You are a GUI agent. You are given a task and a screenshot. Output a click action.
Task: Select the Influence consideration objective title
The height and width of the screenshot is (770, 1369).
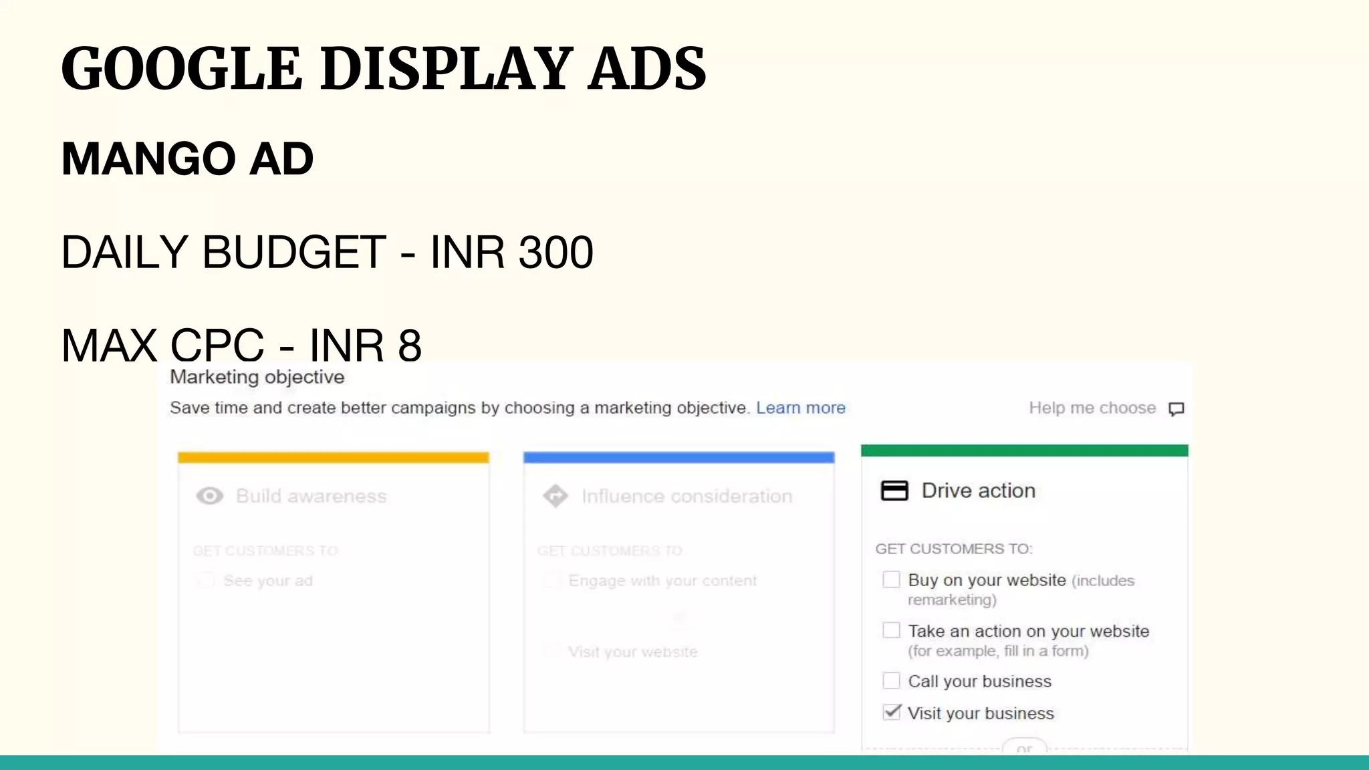click(687, 496)
